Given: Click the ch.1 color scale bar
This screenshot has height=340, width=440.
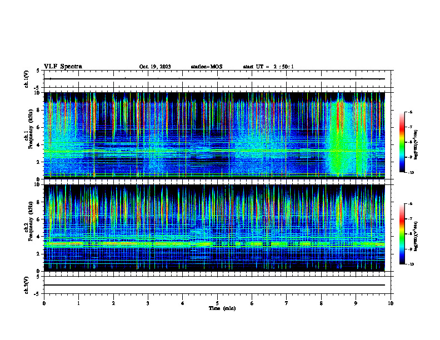Looking at the screenshot, I should click(x=402, y=142).
